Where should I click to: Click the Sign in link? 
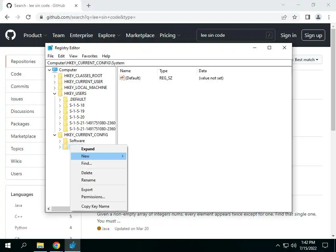(288, 35)
